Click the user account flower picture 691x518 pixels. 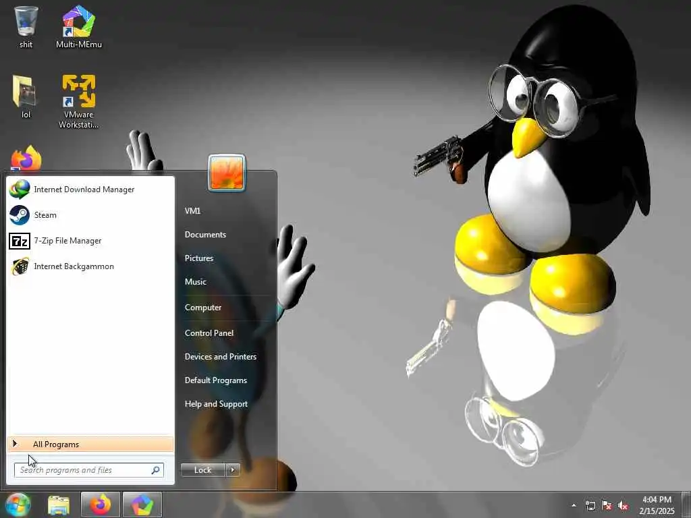[x=227, y=173]
